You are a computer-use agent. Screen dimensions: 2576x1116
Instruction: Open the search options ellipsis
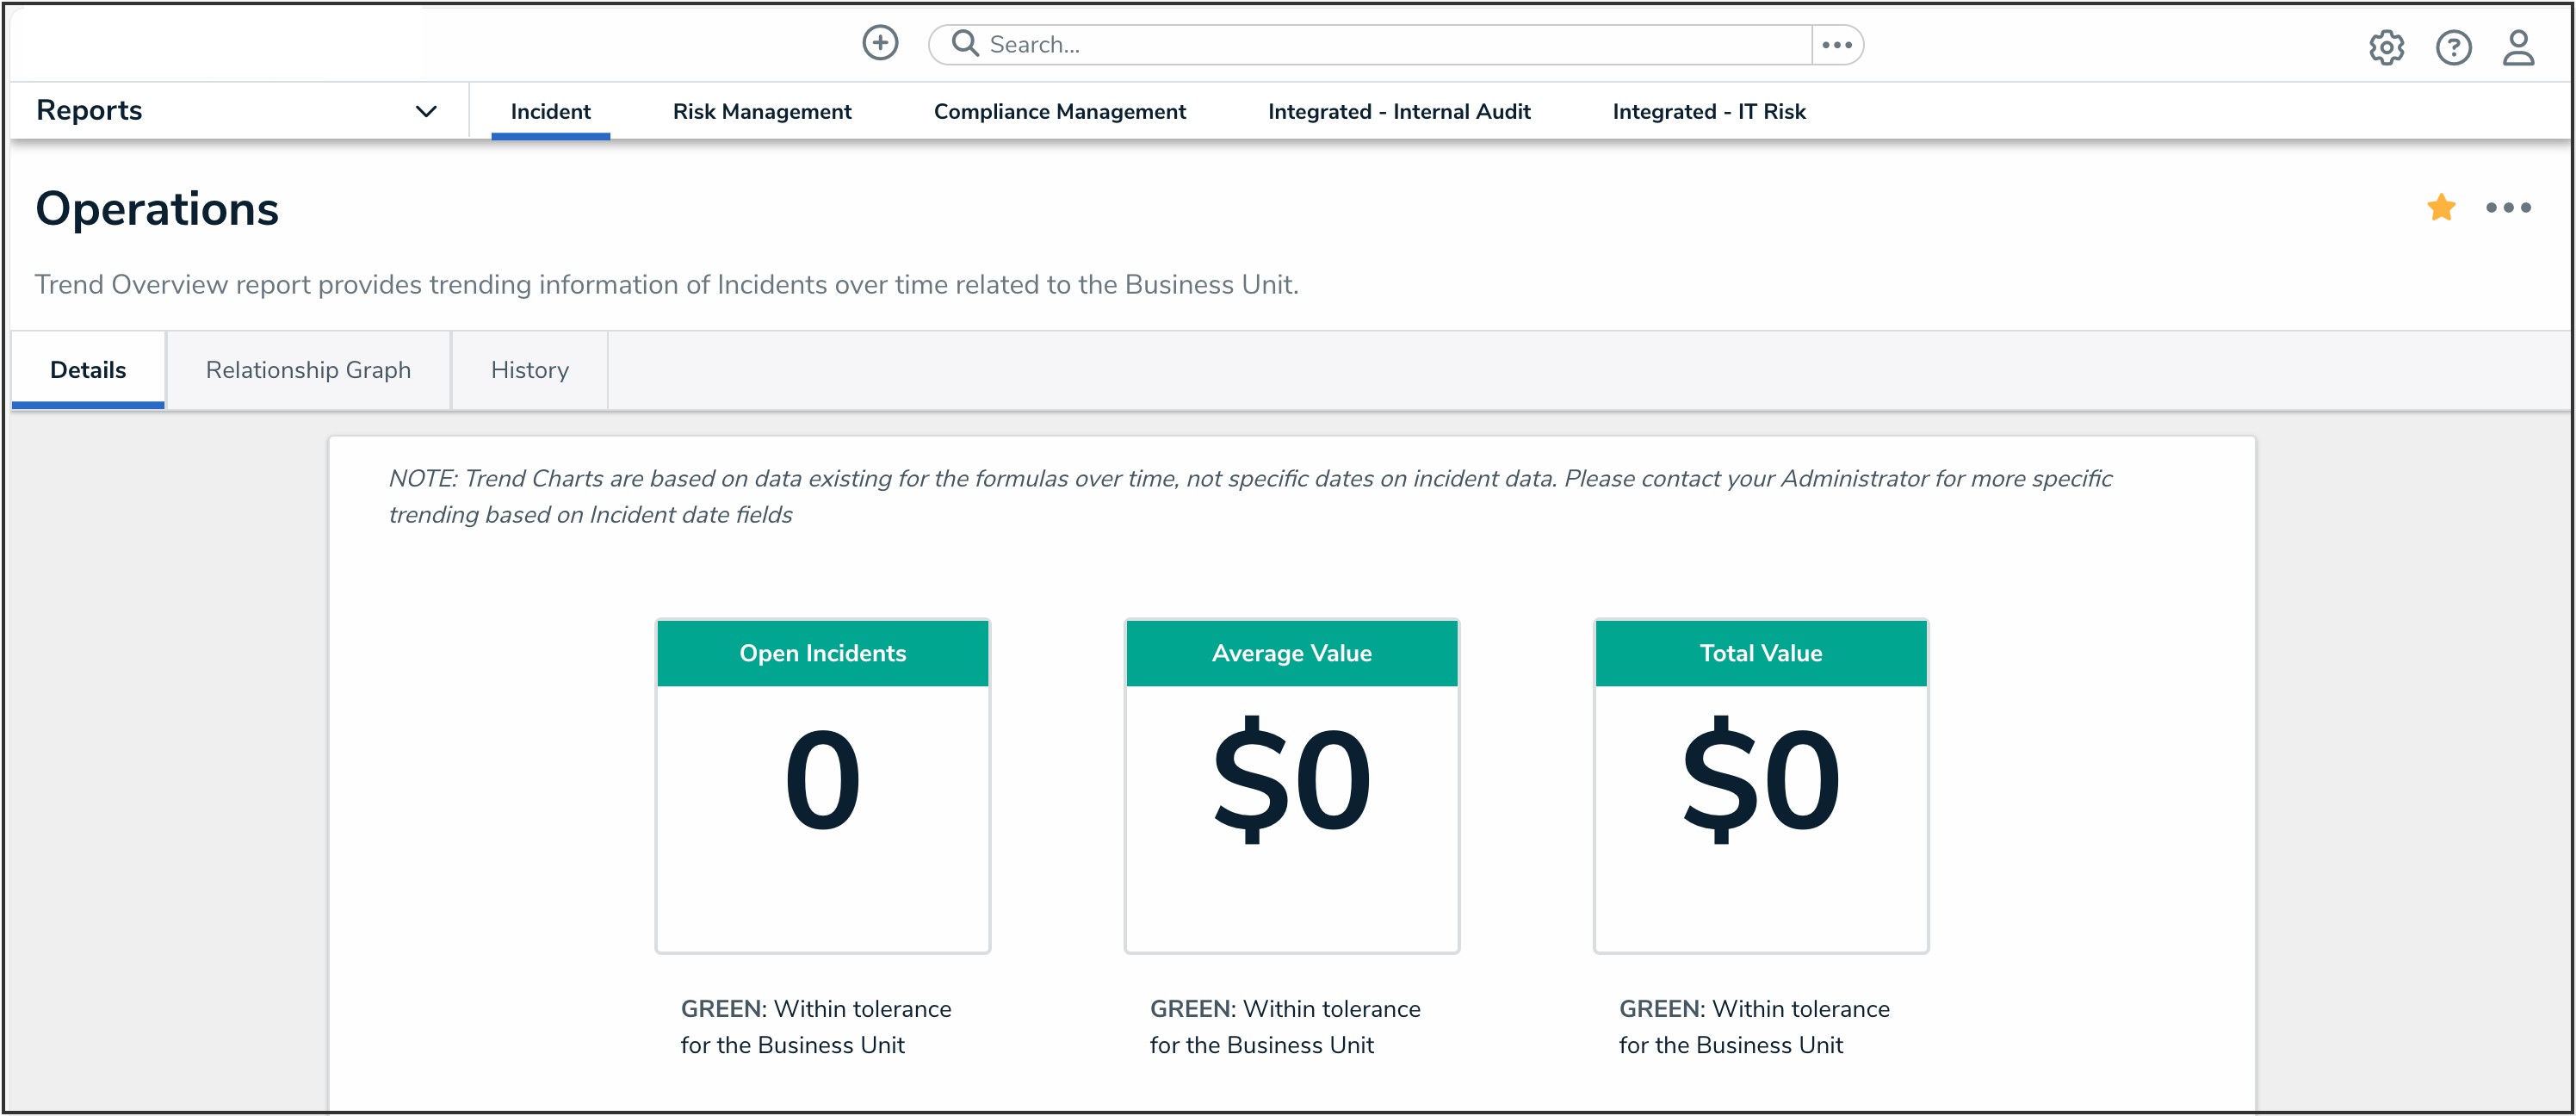coord(1837,45)
